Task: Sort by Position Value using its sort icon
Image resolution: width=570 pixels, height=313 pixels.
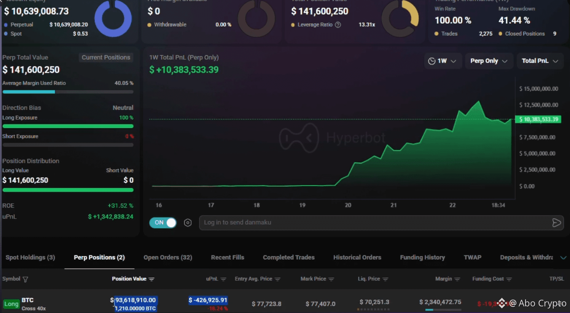Action: tap(151, 279)
